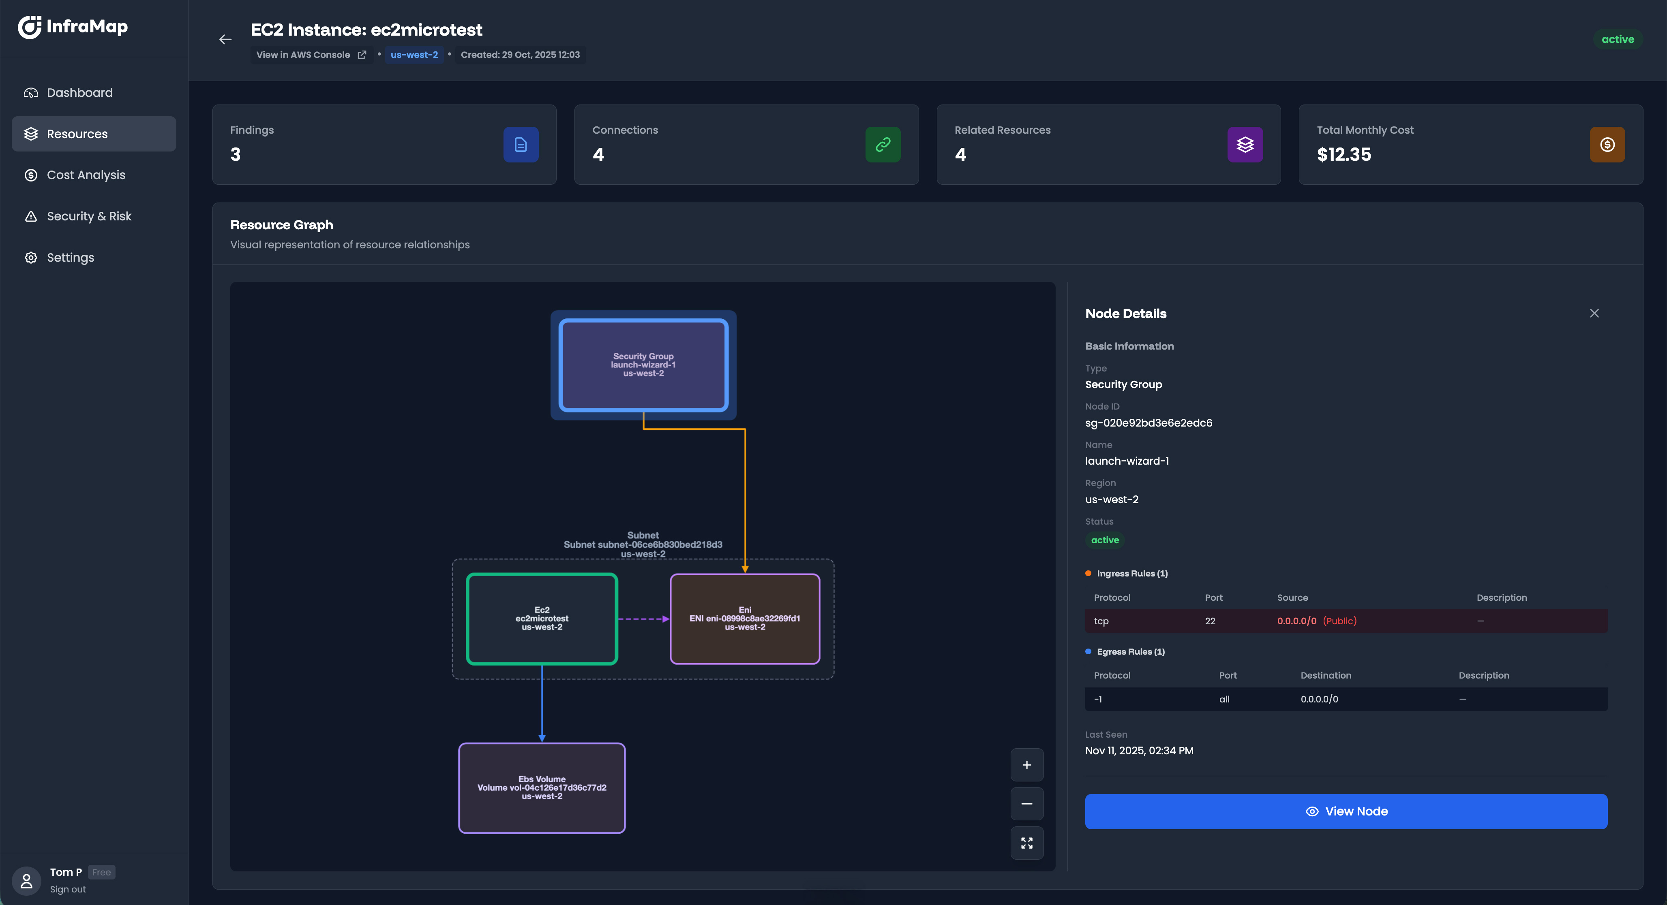The image size is (1667, 905).
Task: Click the Related Resources layers icon
Action: 1245,145
